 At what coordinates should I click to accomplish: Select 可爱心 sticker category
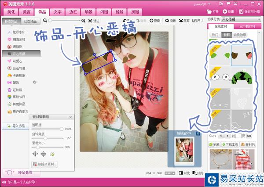click(15, 61)
